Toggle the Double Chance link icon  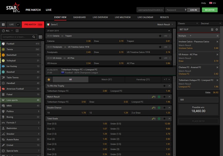click(154, 108)
